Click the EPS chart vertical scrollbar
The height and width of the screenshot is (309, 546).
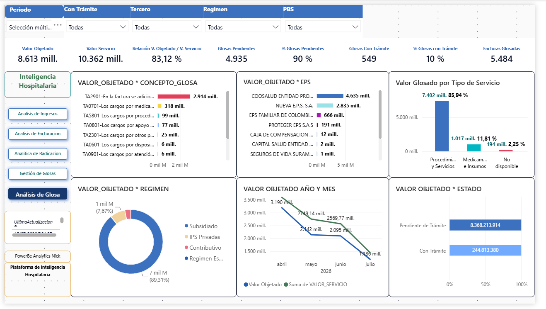(380, 115)
